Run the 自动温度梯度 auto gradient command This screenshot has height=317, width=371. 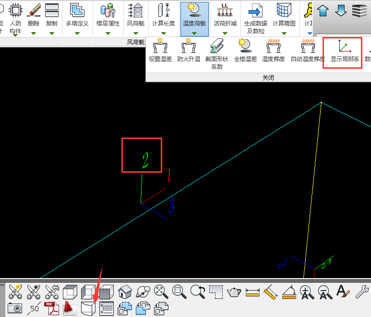(x=308, y=50)
